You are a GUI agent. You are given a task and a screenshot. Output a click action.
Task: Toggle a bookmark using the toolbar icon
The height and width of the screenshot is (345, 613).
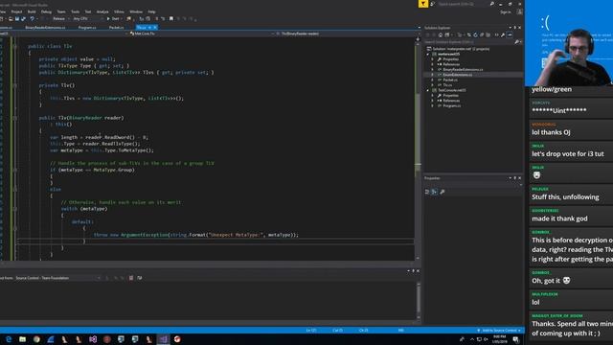[170, 19]
